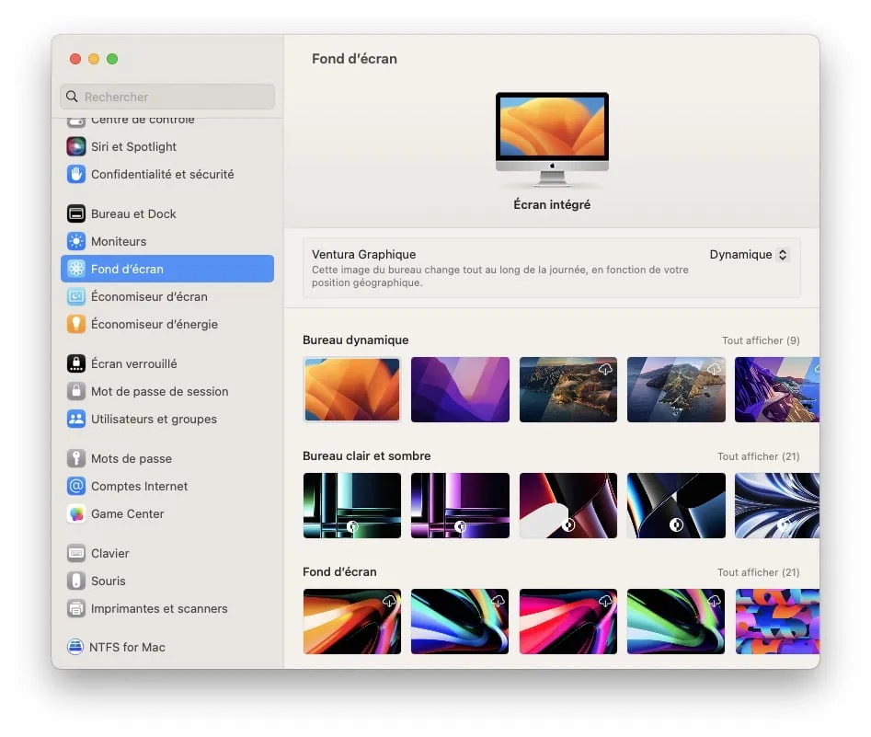Open Game Center using its colorful icon
Viewport: 871px width, 737px height.
(76, 514)
